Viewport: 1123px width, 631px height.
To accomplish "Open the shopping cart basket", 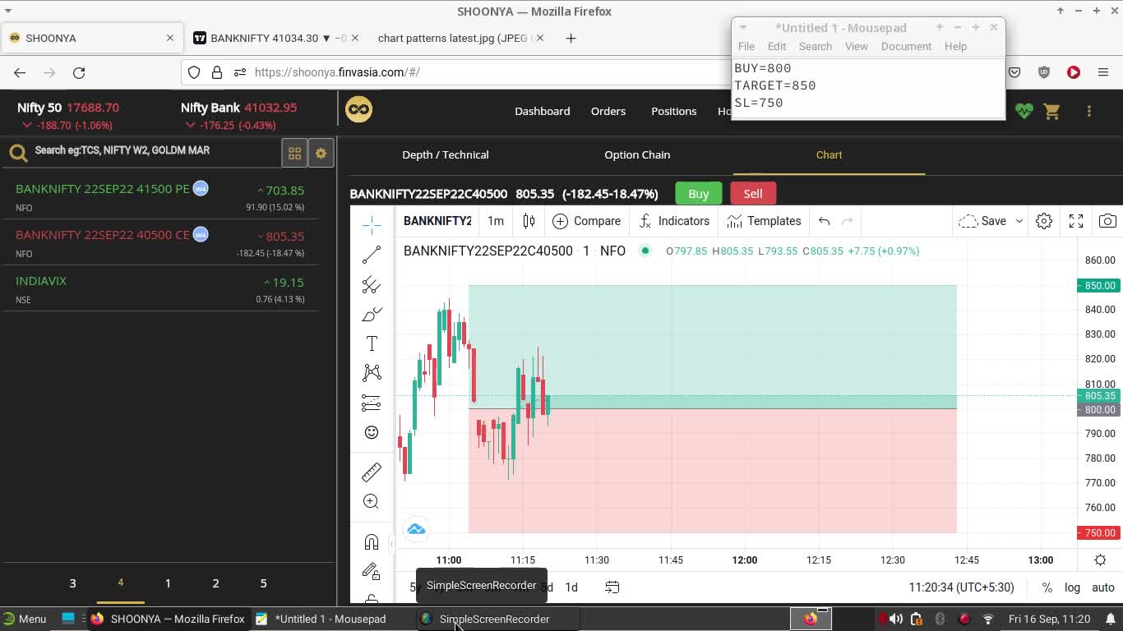I will (x=1051, y=111).
